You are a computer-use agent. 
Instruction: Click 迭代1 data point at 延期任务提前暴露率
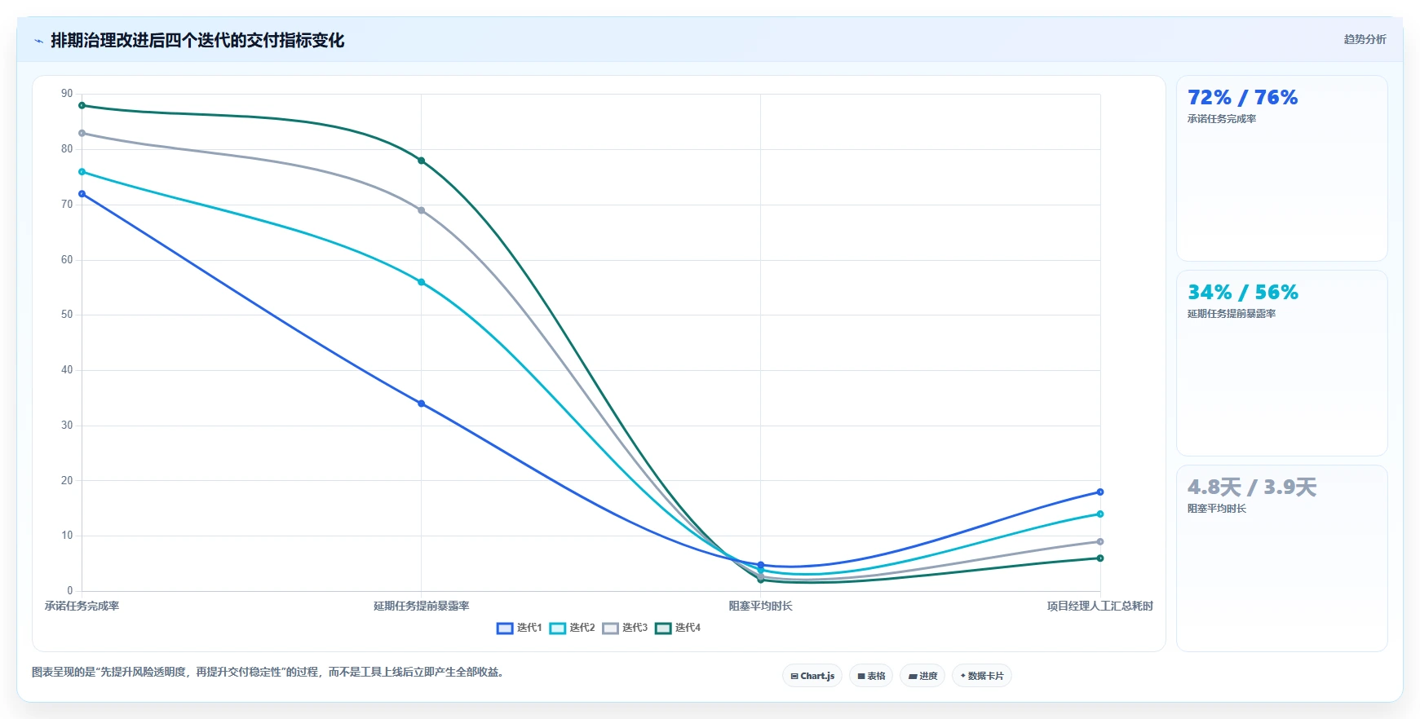point(421,404)
